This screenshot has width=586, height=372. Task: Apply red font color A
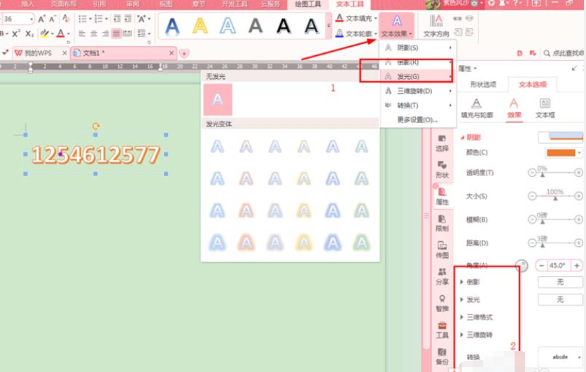point(61,34)
